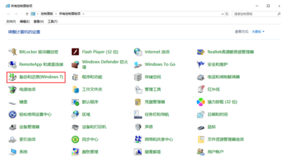Open the 查看(V) menu
This screenshot has height=160, width=281.
pyautogui.click(x=39, y=22)
